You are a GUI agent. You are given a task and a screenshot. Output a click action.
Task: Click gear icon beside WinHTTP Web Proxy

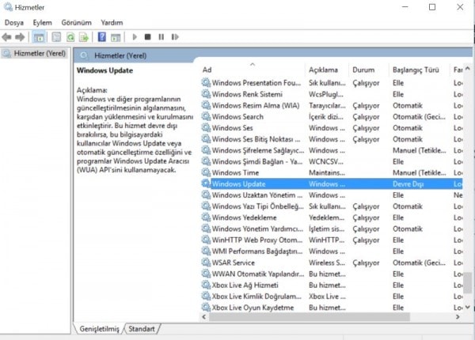206,240
